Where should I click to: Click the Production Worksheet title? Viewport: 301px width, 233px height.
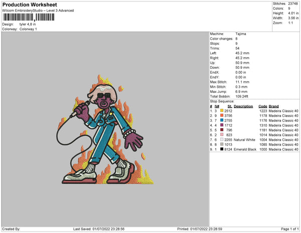(30, 5)
